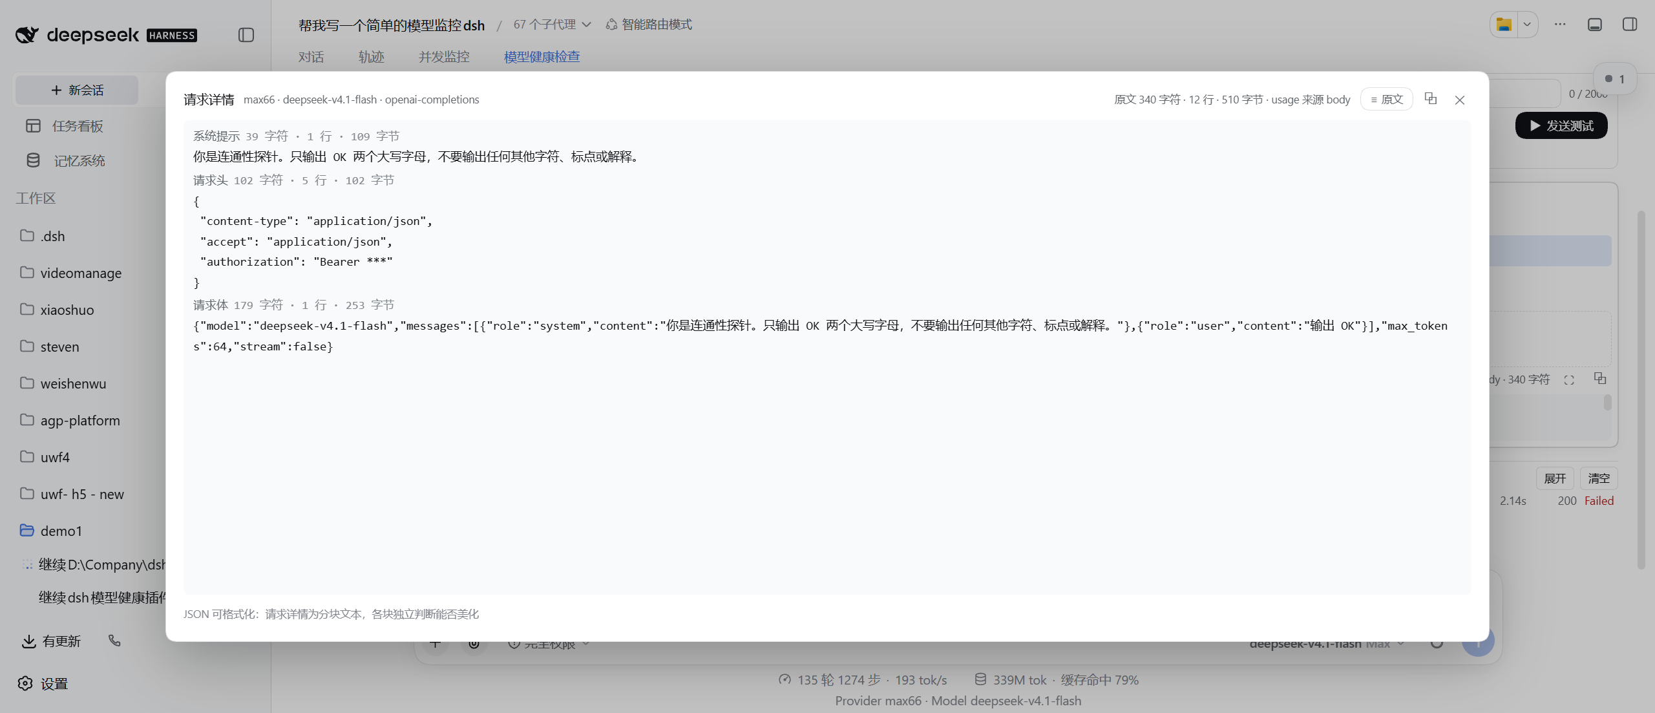
Task: Open the three-dots more menu
Action: click(x=1560, y=25)
